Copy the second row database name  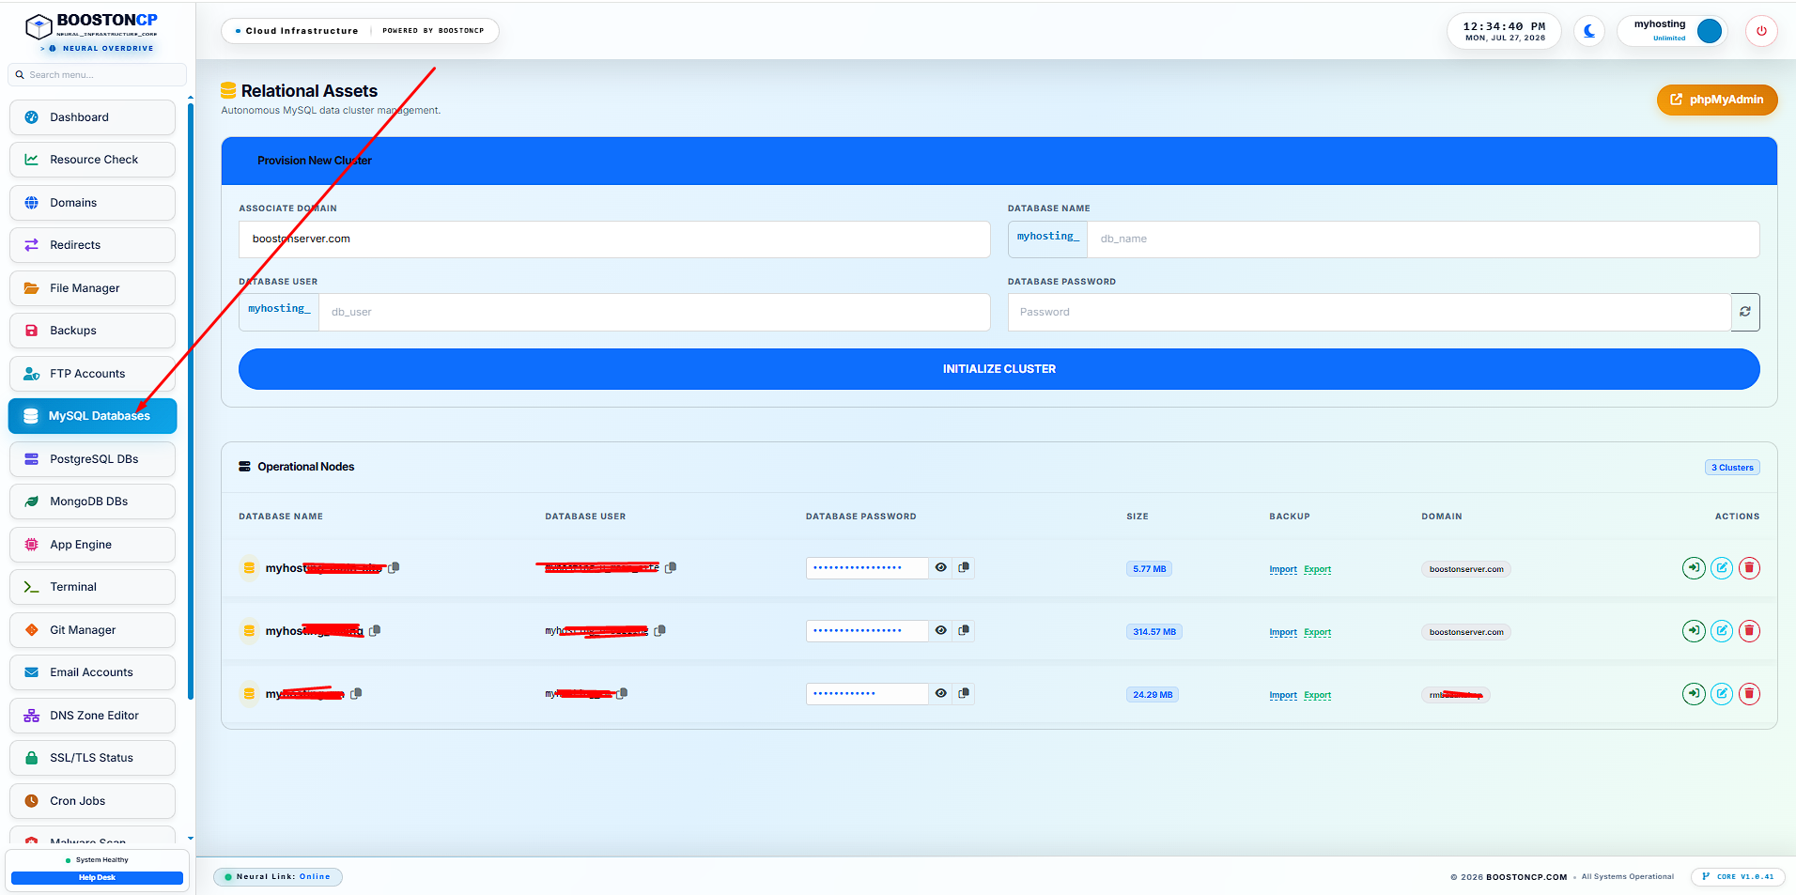tap(375, 631)
